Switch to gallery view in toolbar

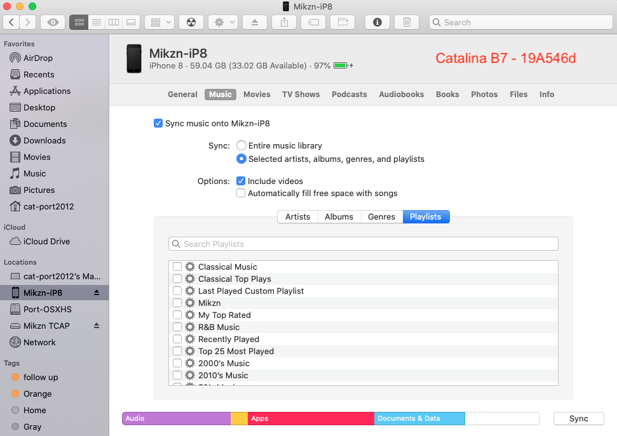coord(131,22)
